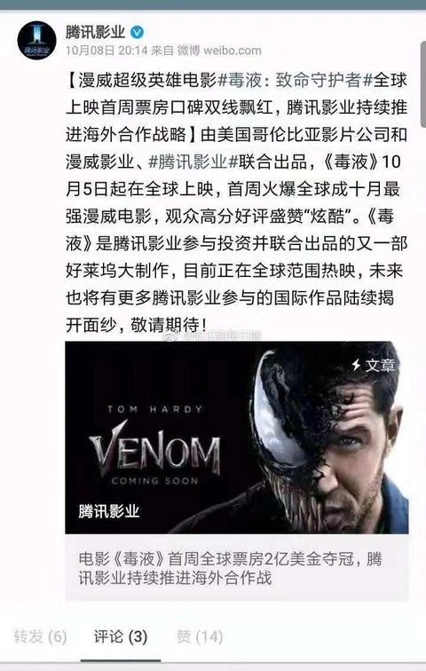Click the COMING SOON text on poster
This screenshot has width=426, height=671.
pyautogui.click(x=154, y=481)
